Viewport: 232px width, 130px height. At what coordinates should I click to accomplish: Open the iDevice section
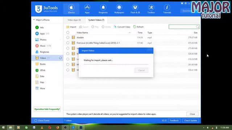[71, 9]
